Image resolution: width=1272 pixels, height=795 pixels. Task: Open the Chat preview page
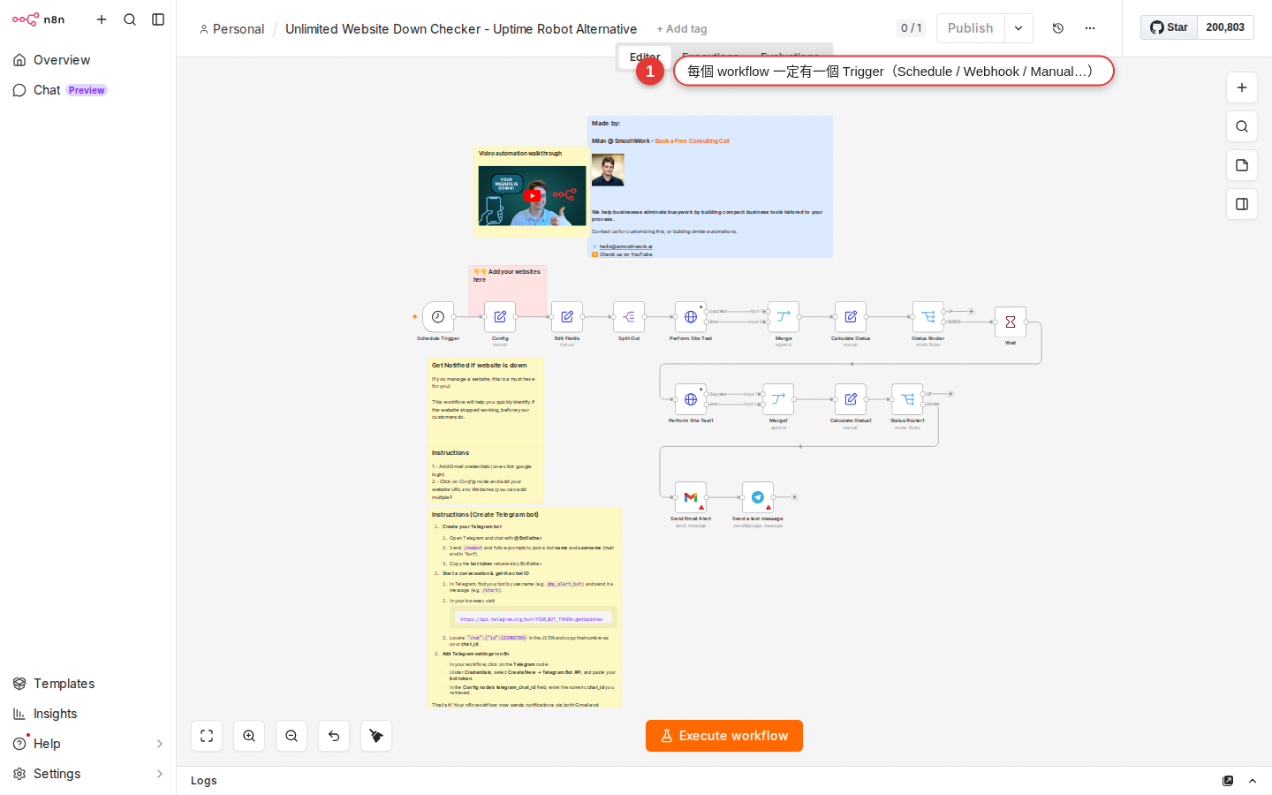coord(88,90)
